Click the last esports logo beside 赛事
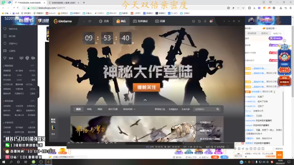The image size is (294, 165). coord(33,58)
